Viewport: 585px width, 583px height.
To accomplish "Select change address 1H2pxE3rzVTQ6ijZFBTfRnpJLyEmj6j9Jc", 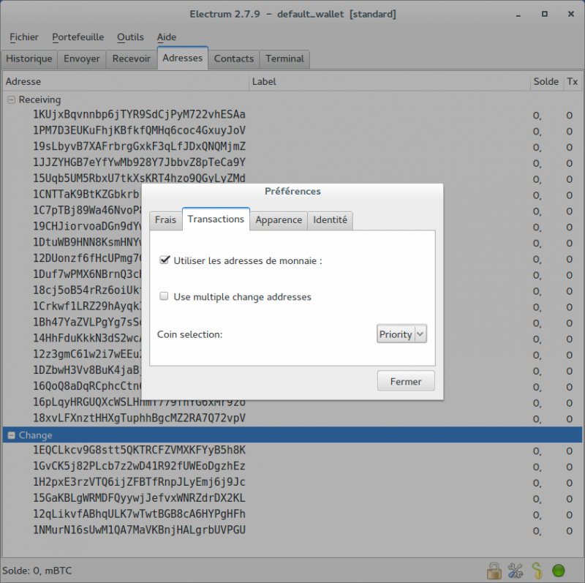I will 139,482.
